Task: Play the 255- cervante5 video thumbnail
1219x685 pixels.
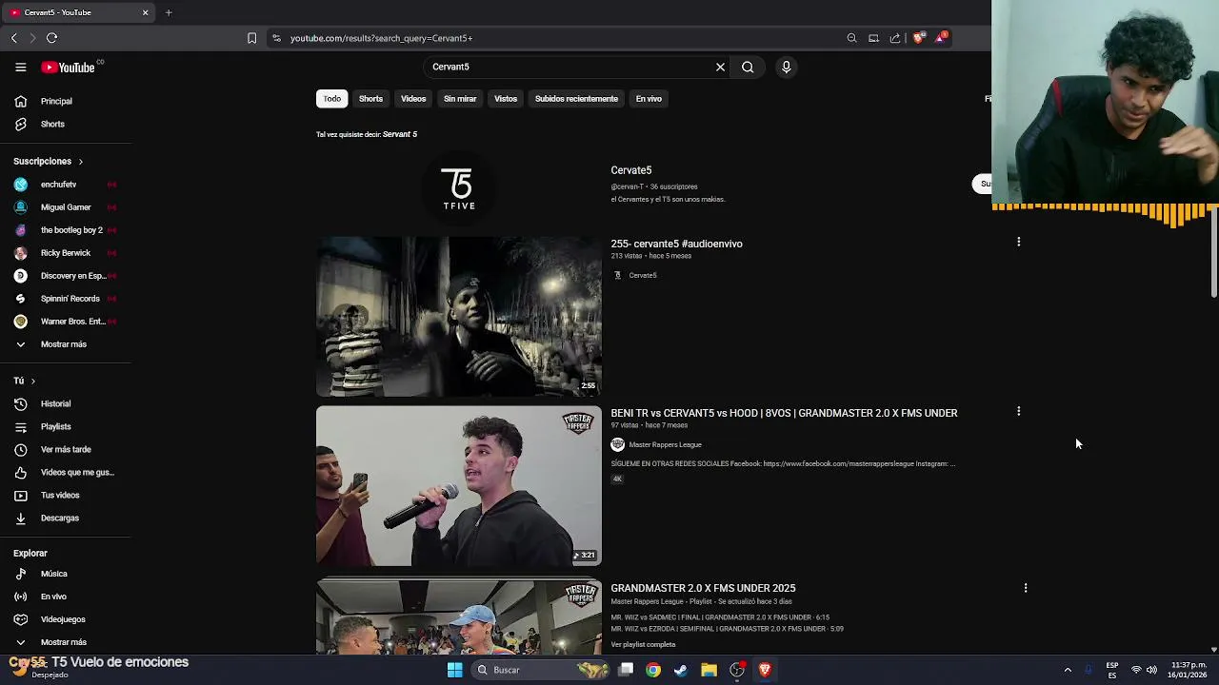Action: [458, 316]
